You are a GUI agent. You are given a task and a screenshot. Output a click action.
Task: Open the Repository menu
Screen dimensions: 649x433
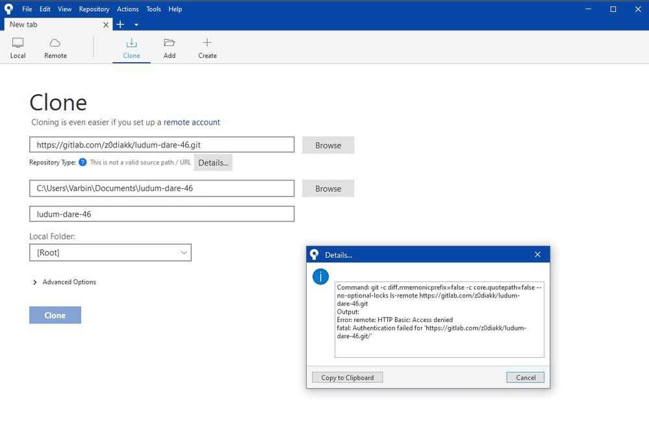coord(94,9)
